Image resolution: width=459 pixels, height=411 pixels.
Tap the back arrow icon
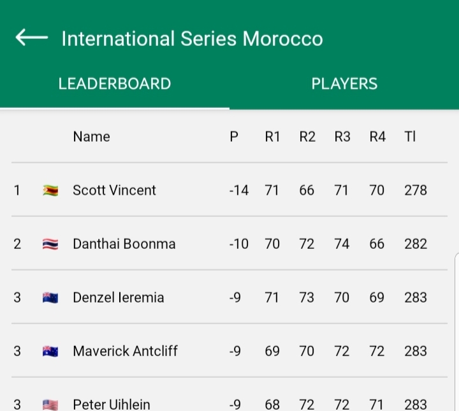click(31, 38)
